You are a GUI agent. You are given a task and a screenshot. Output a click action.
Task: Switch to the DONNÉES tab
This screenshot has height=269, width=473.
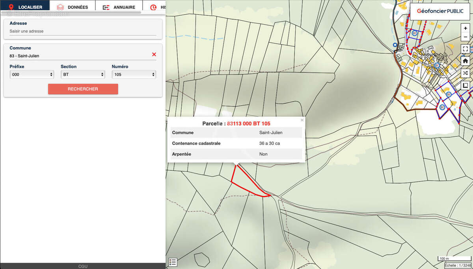pyautogui.click(x=73, y=7)
